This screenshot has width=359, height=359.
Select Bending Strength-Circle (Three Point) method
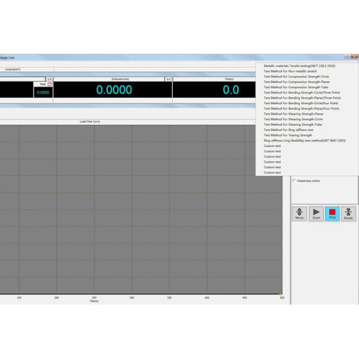(x=301, y=93)
